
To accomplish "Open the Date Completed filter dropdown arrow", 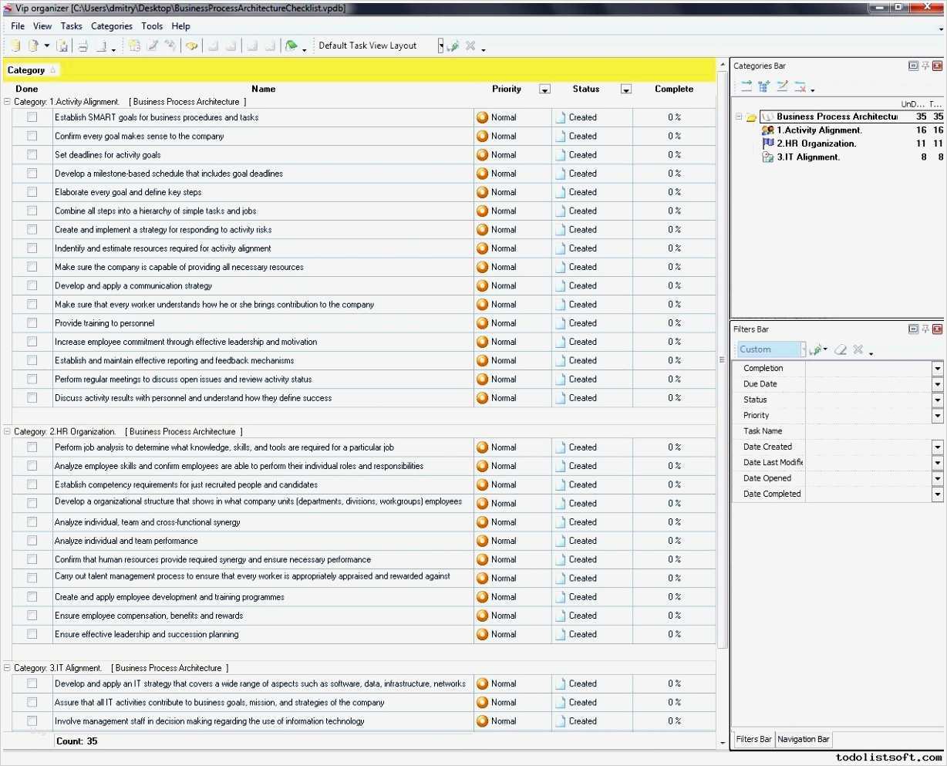I will pyautogui.click(x=938, y=494).
